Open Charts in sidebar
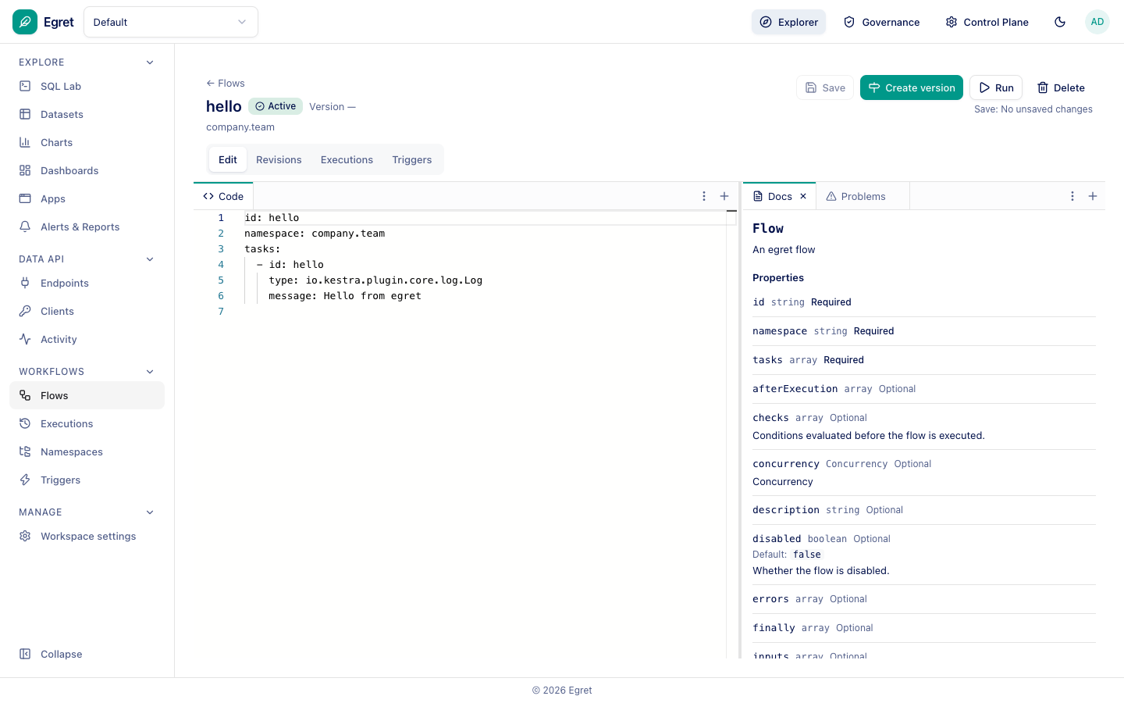Image resolution: width=1124 pixels, height=703 pixels. pos(87,142)
